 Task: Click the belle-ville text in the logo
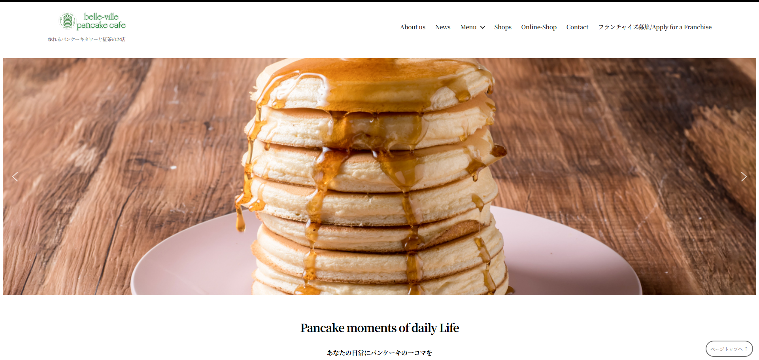[x=101, y=17]
